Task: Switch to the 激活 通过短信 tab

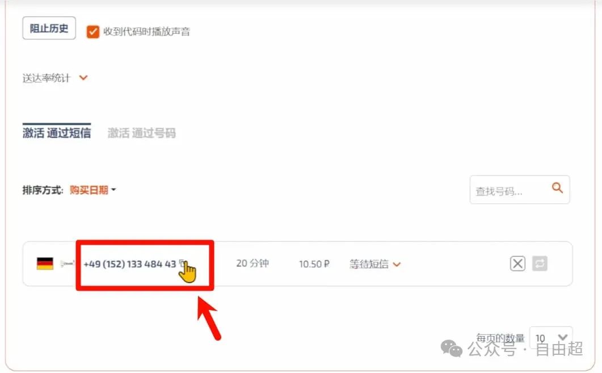Action: click(x=56, y=133)
